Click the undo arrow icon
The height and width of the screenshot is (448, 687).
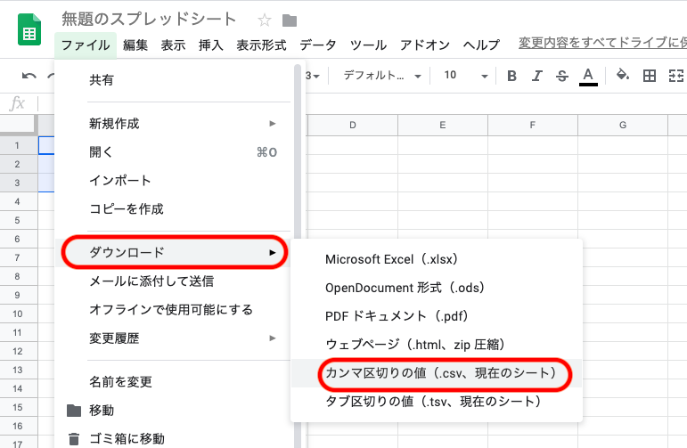coord(29,76)
